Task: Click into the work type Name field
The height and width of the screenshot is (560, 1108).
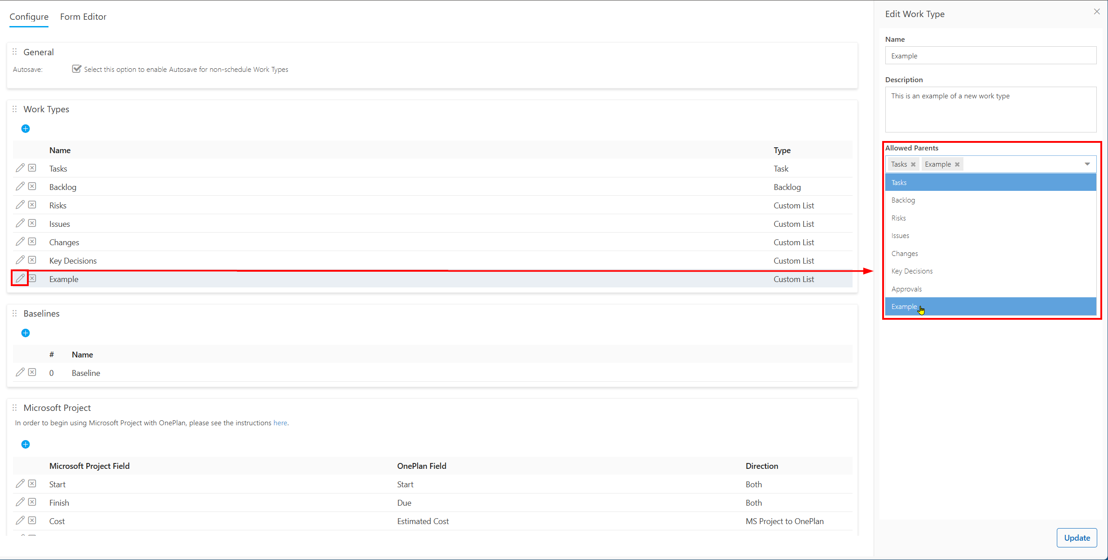Action: (x=990, y=56)
